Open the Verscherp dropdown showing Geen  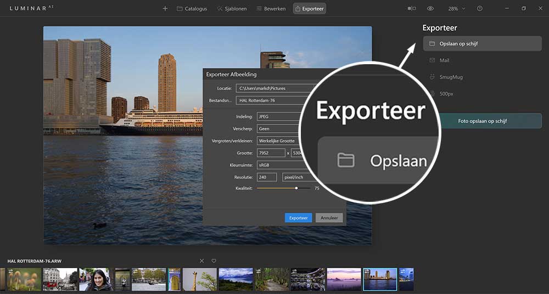(x=278, y=129)
